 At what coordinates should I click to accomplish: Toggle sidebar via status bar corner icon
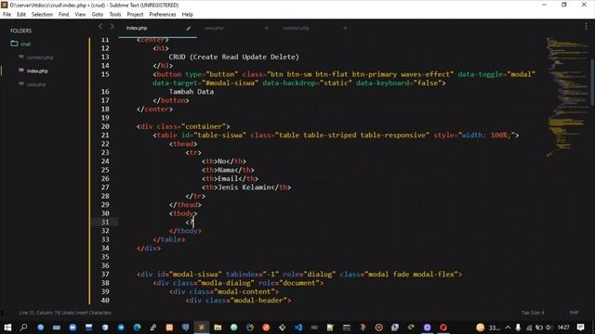click(x=4, y=313)
